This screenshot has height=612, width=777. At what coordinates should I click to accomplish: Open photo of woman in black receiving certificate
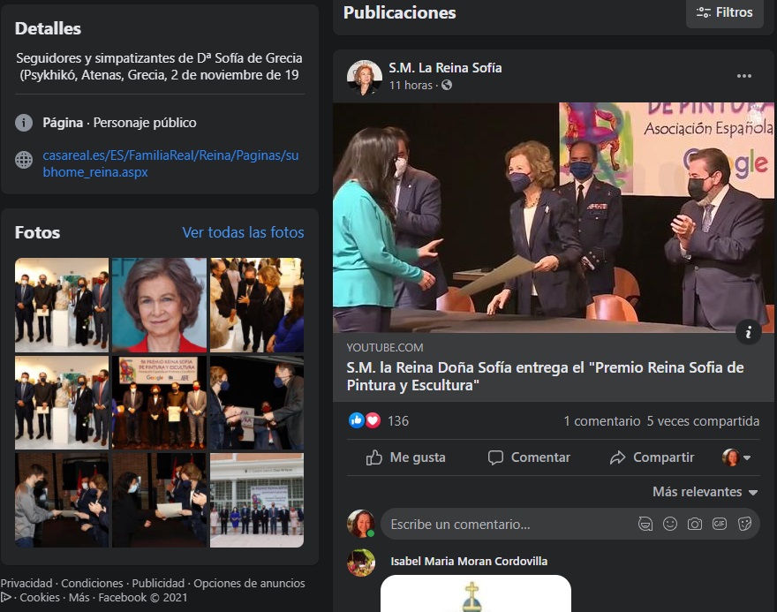[159, 500]
